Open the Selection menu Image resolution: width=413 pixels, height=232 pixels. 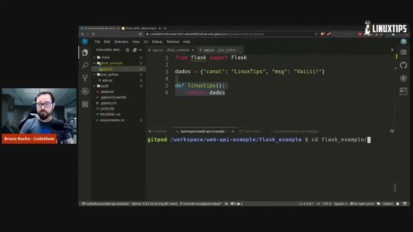121,41
